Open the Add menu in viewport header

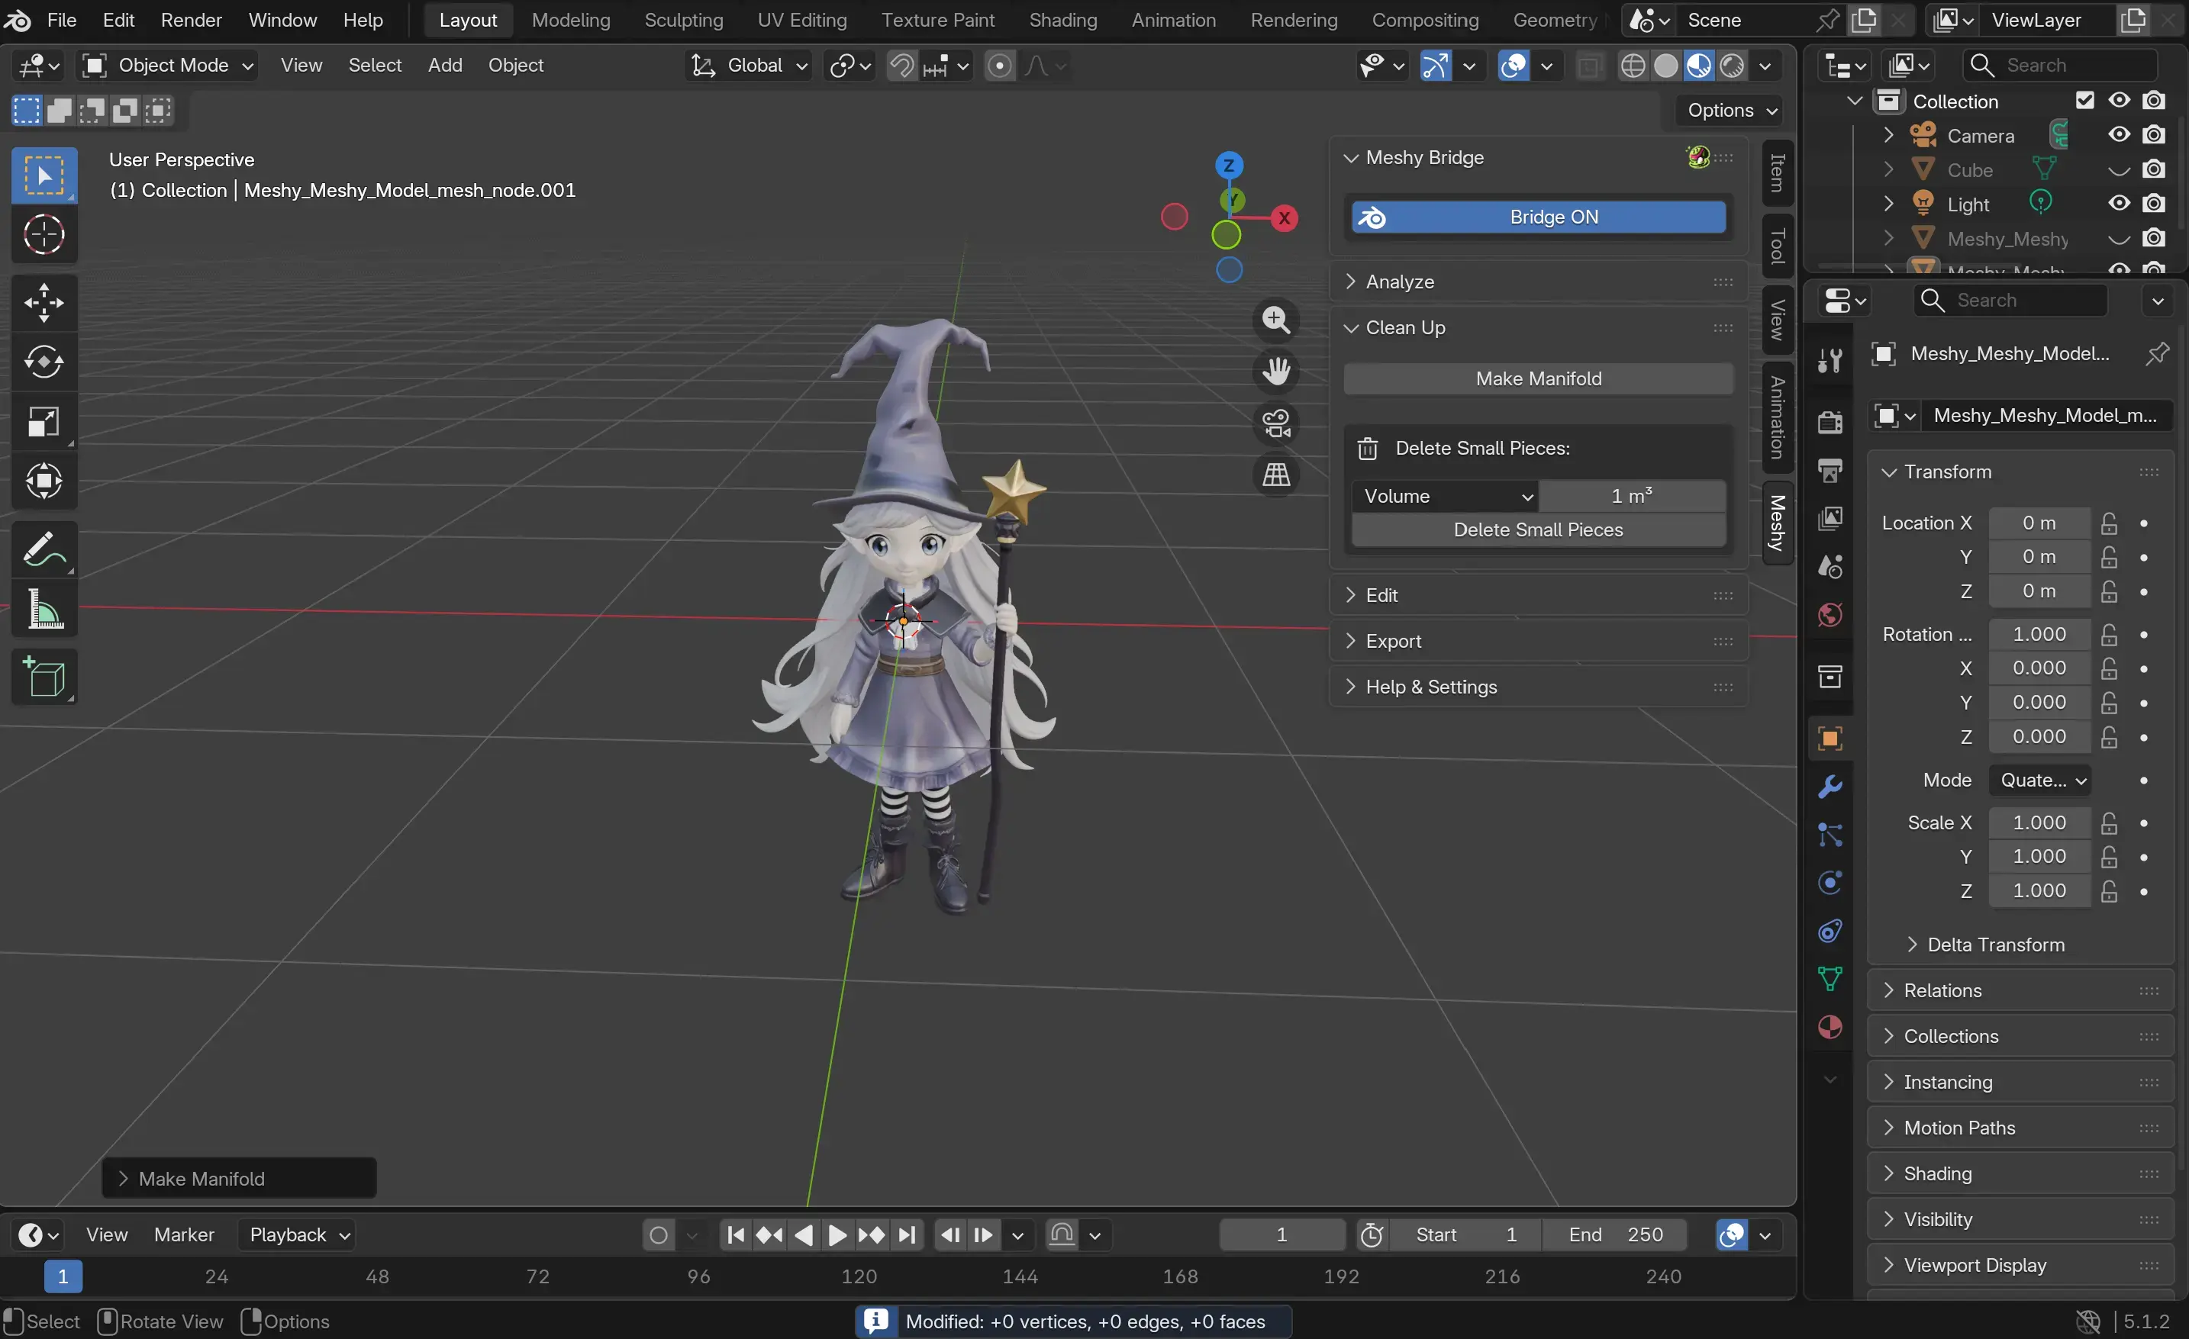[x=445, y=66]
